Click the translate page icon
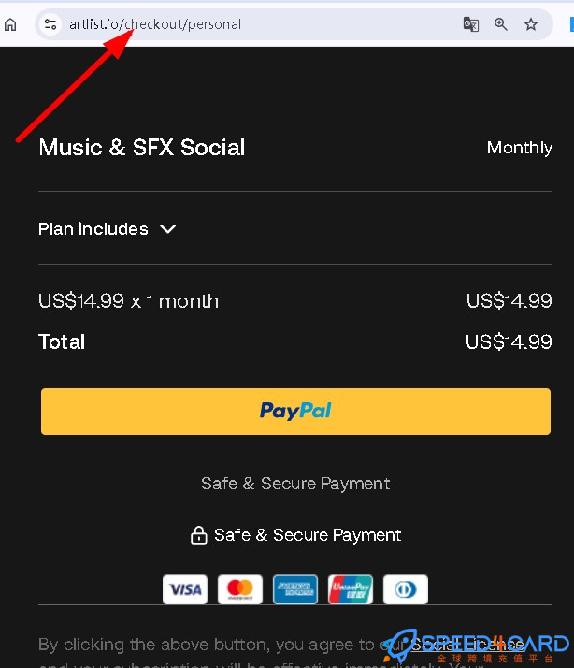Screen dimensions: 574x668 [x=471, y=24]
